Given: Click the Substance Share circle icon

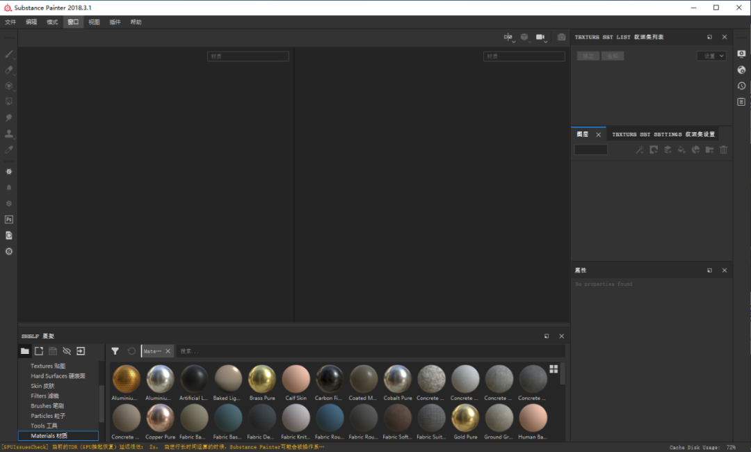Looking at the screenshot, I should (8, 251).
